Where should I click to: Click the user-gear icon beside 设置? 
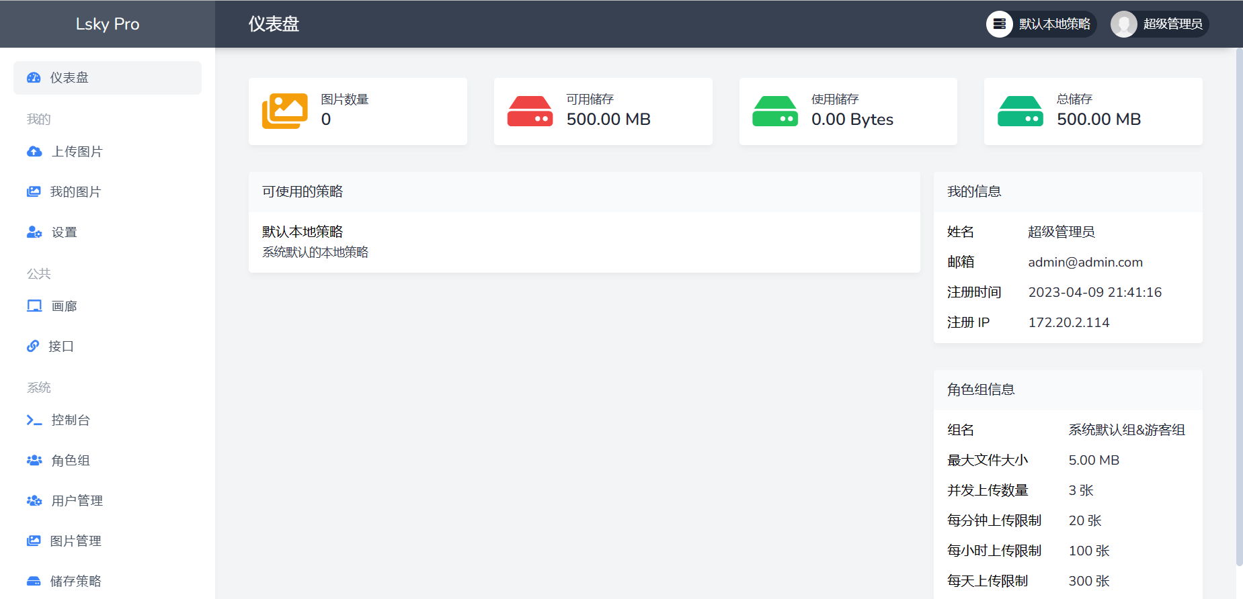tap(34, 232)
